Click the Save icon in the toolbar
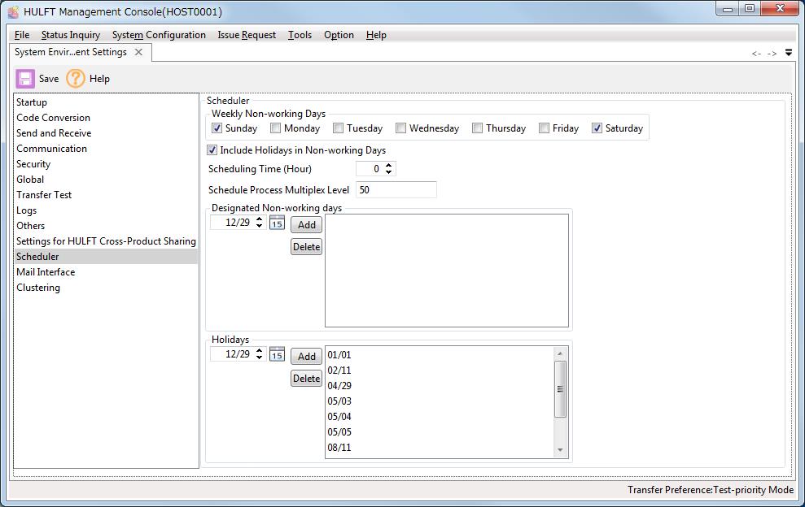805x507 pixels. point(25,78)
